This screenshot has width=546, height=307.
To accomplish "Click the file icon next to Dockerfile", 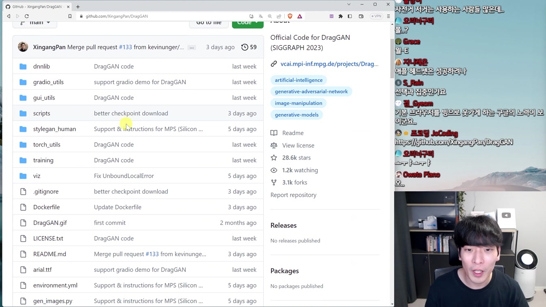I will tap(23, 207).
